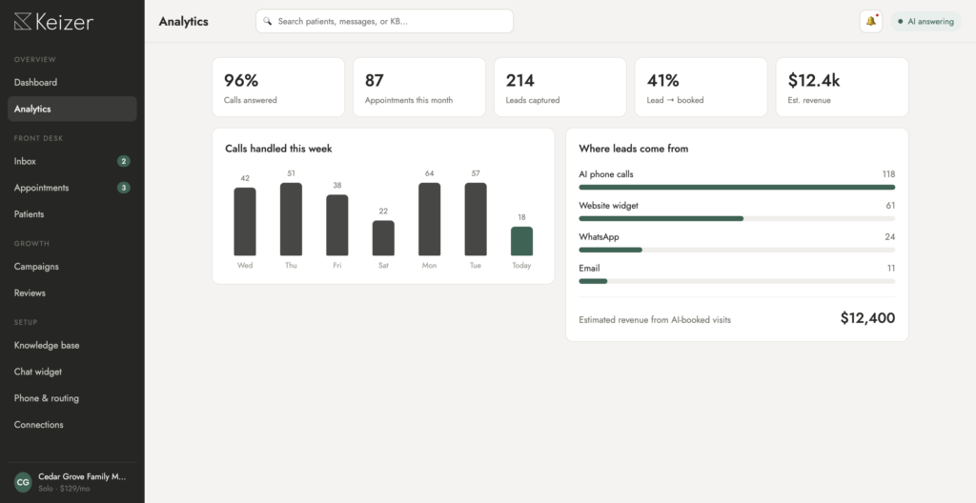Click the Tue bar in calls chart
Image resolution: width=976 pixels, height=503 pixels.
pos(476,219)
